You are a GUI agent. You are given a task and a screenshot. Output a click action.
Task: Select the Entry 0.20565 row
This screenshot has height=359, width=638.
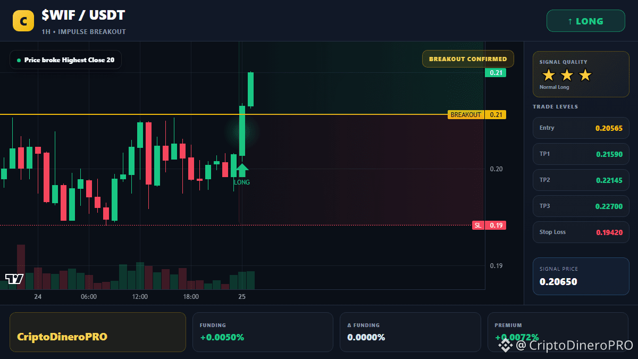coord(581,128)
